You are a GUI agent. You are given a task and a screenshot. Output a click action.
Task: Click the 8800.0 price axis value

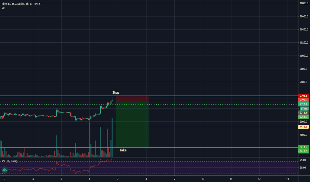[304, 135]
